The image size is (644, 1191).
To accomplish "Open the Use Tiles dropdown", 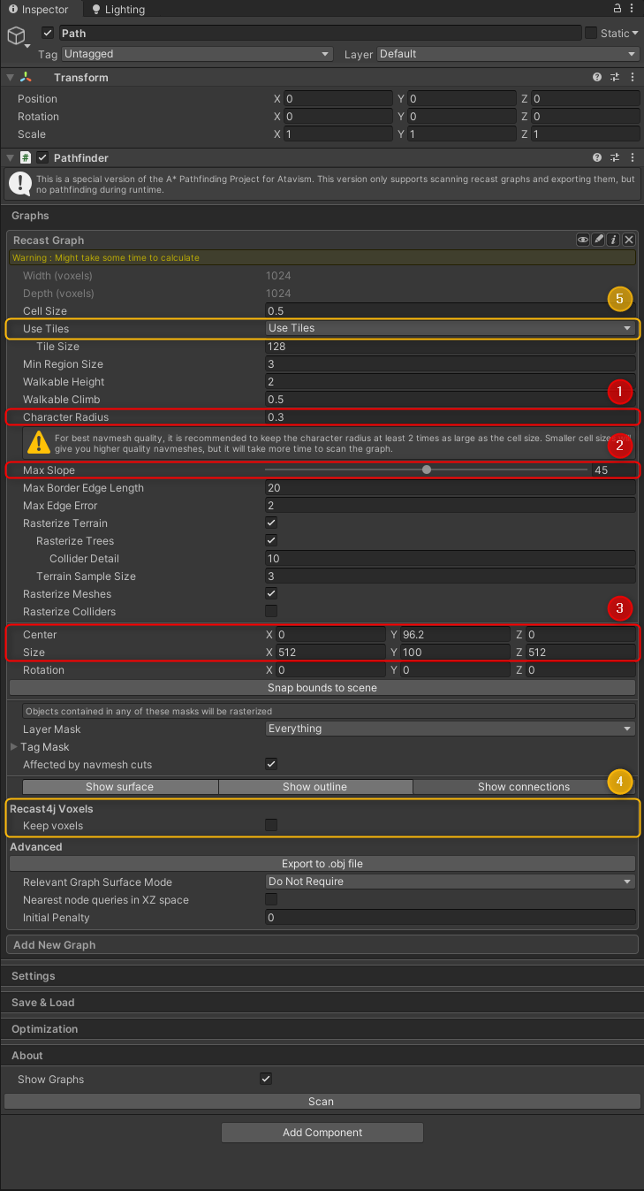I will click(x=451, y=328).
